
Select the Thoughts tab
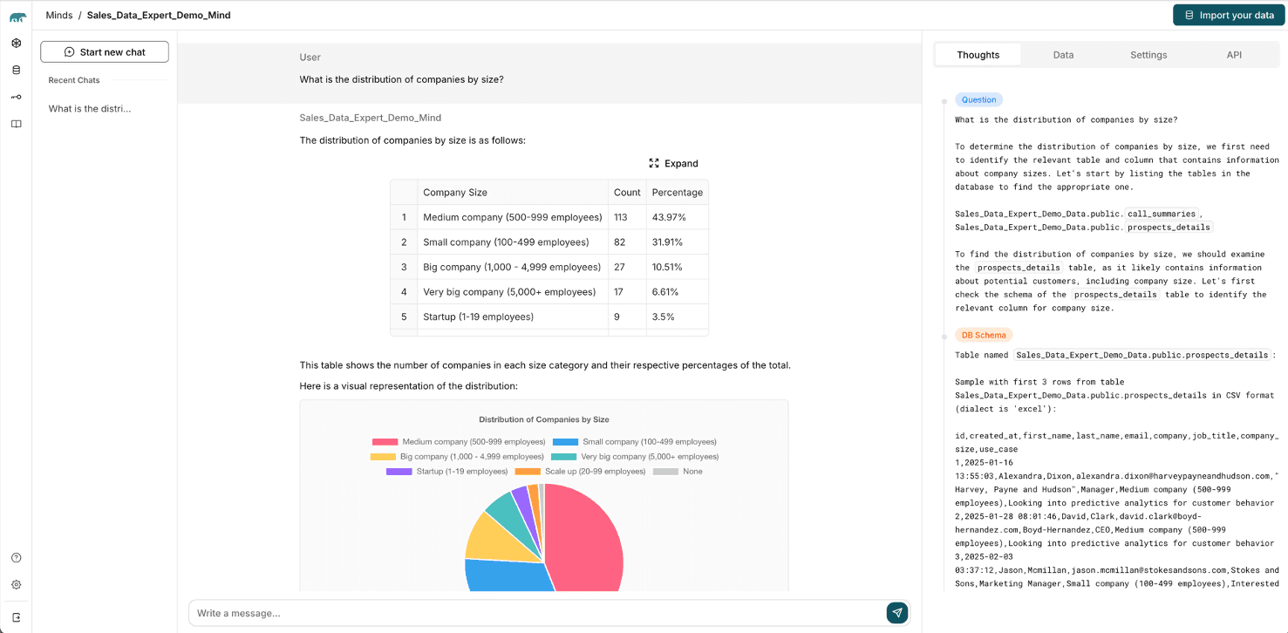[x=978, y=54]
